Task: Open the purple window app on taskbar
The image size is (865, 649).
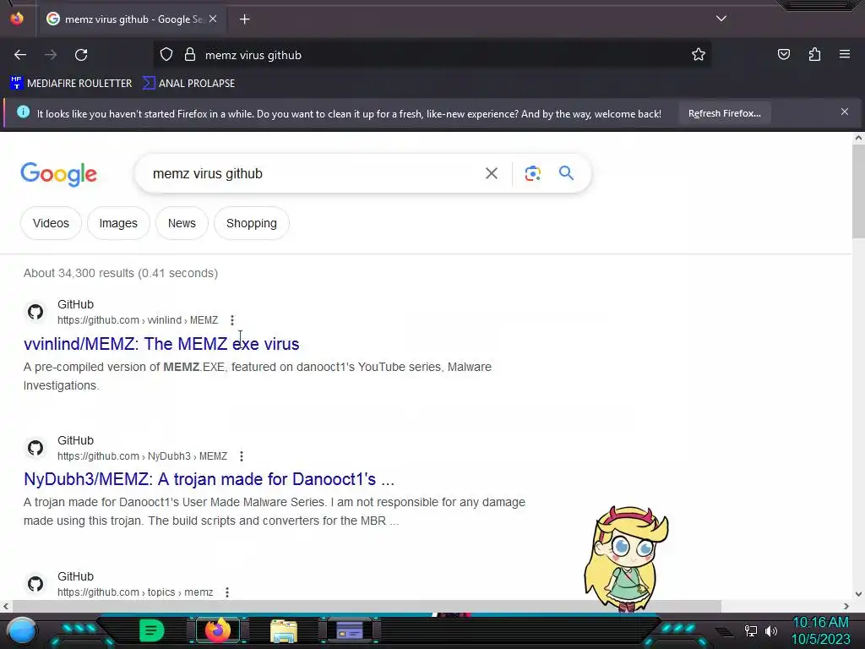Action: 350,630
